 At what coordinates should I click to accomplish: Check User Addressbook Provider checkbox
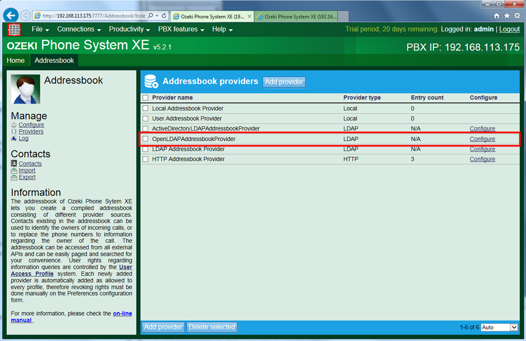pos(145,118)
